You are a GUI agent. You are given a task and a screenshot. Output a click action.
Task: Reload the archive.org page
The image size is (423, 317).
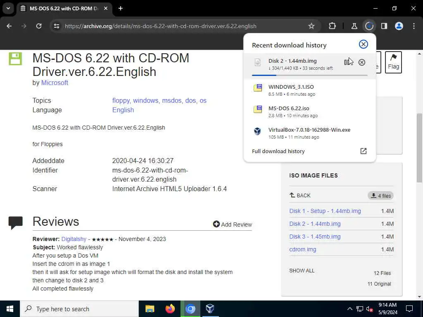(x=39, y=26)
